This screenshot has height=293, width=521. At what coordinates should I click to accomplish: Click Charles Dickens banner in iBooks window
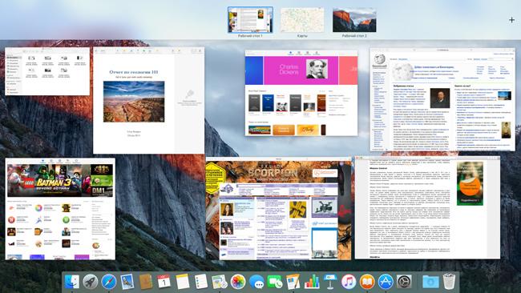point(301,70)
